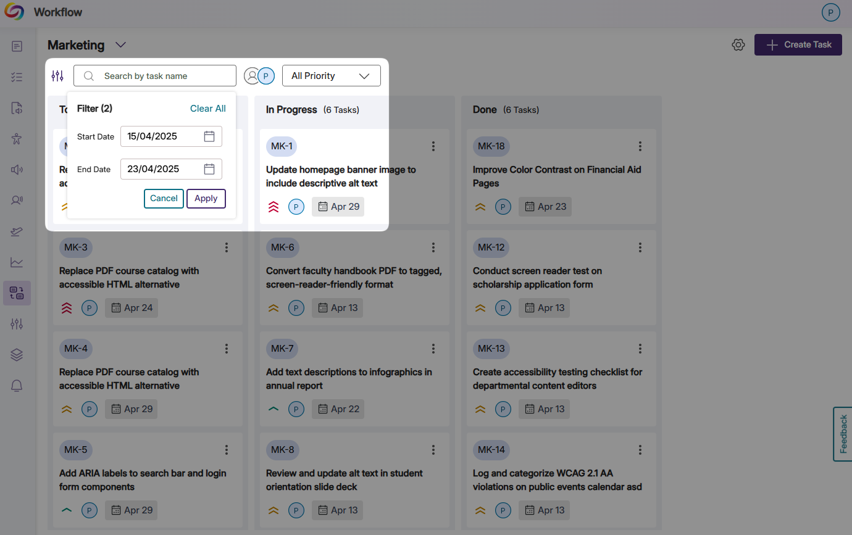Viewport: 852px width, 535px height.
Task: Click the filter sliders icon beside search
Action: 57,76
